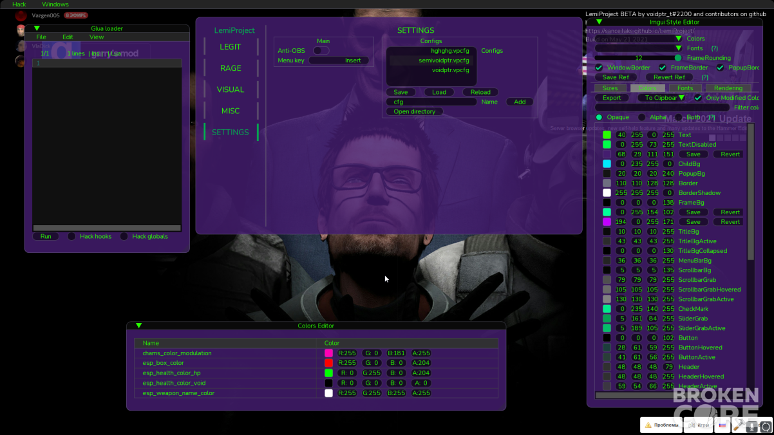Uncheck the WindowBorder checkbox
The width and height of the screenshot is (774, 435).
(x=599, y=68)
